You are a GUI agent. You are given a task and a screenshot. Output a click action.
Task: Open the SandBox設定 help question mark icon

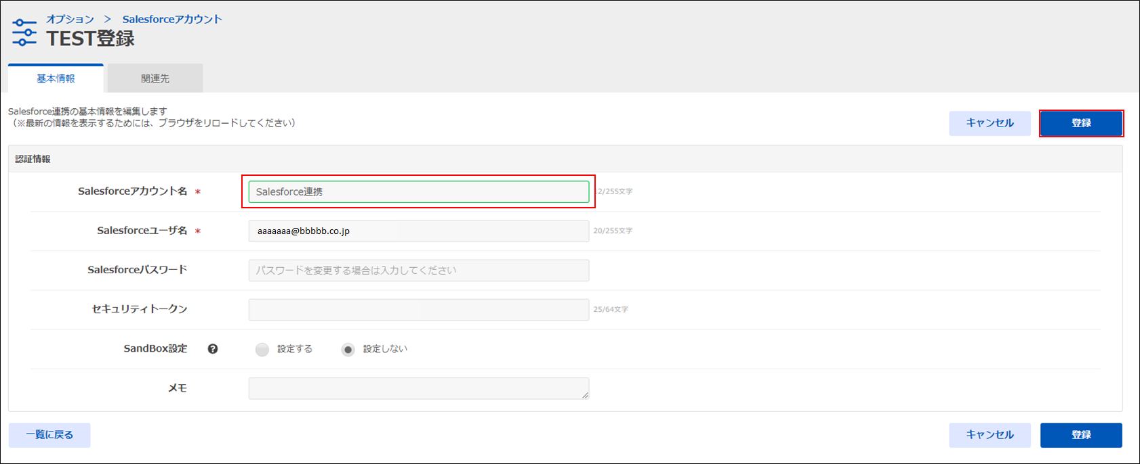(x=213, y=349)
